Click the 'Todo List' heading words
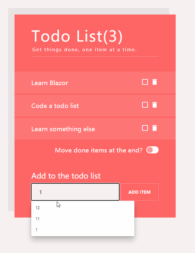The image size is (195, 253). [x=67, y=36]
